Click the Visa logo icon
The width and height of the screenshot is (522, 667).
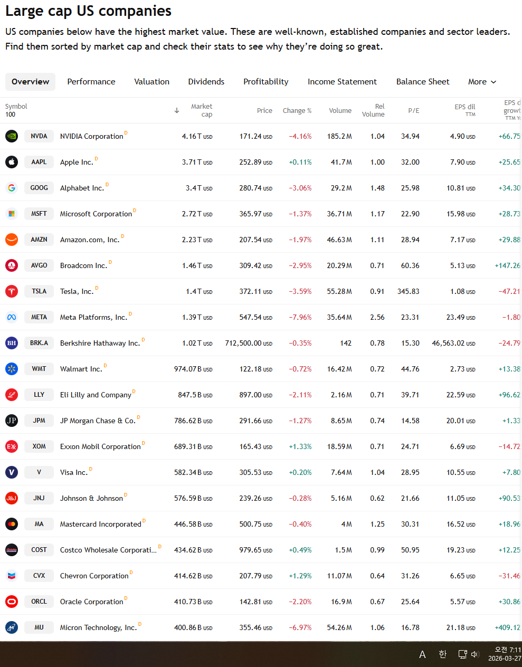12,472
